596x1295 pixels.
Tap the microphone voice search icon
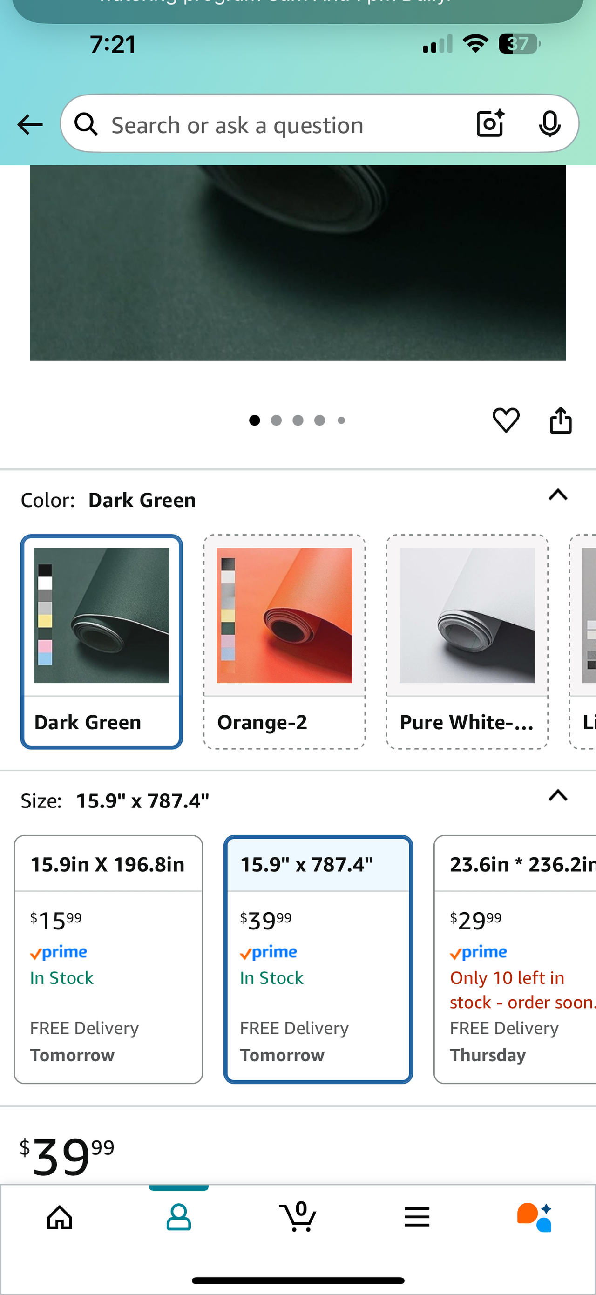(549, 123)
